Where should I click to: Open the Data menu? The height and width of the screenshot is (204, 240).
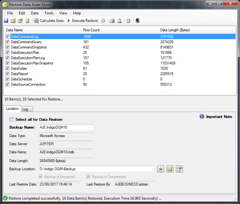click(35, 13)
